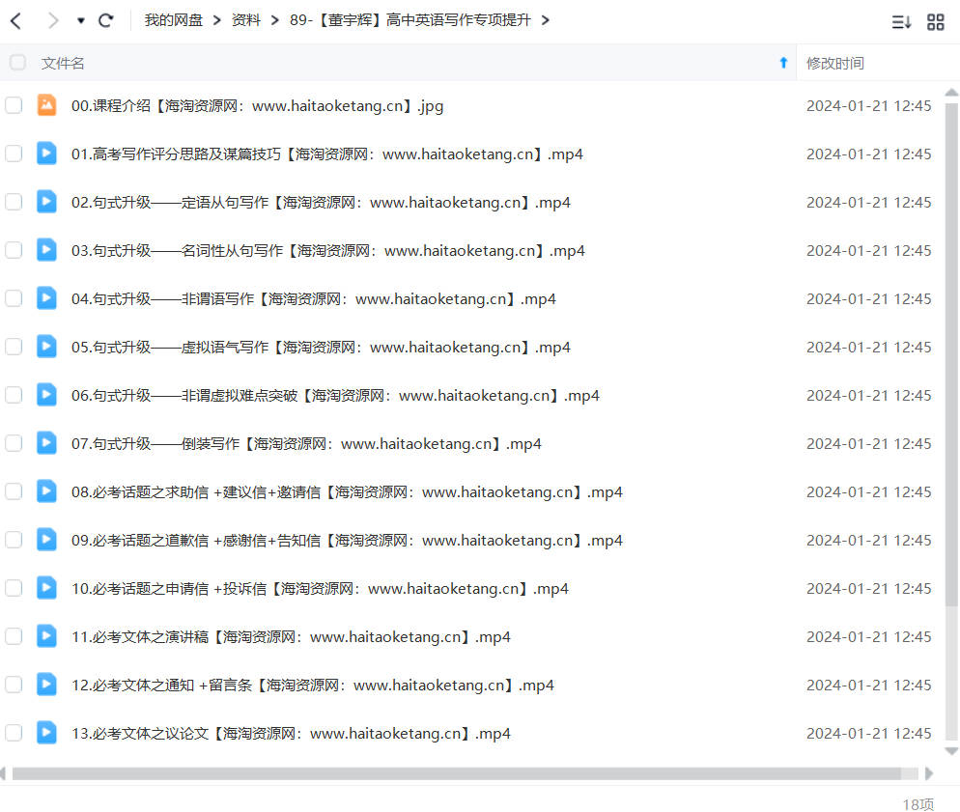Image resolution: width=960 pixels, height=812 pixels.
Task: Open the 我的网盘 breadcrumb
Action: (173, 20)
